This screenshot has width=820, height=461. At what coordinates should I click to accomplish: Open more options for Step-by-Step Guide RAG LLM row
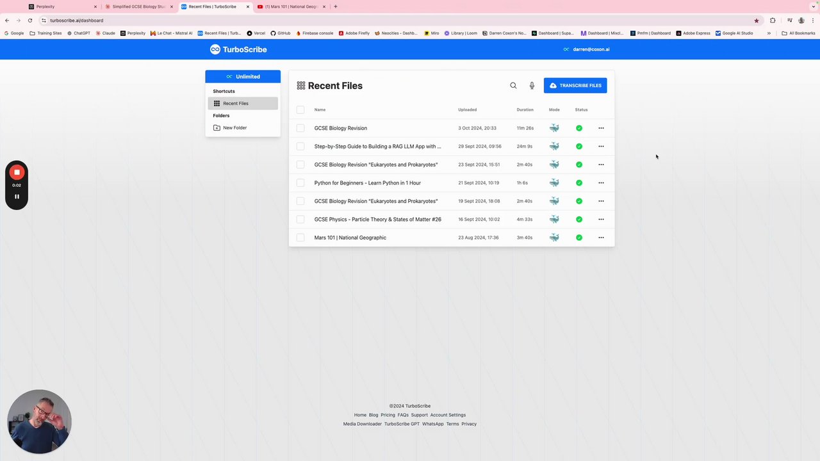pyautogui.click(x=601, y=146)
